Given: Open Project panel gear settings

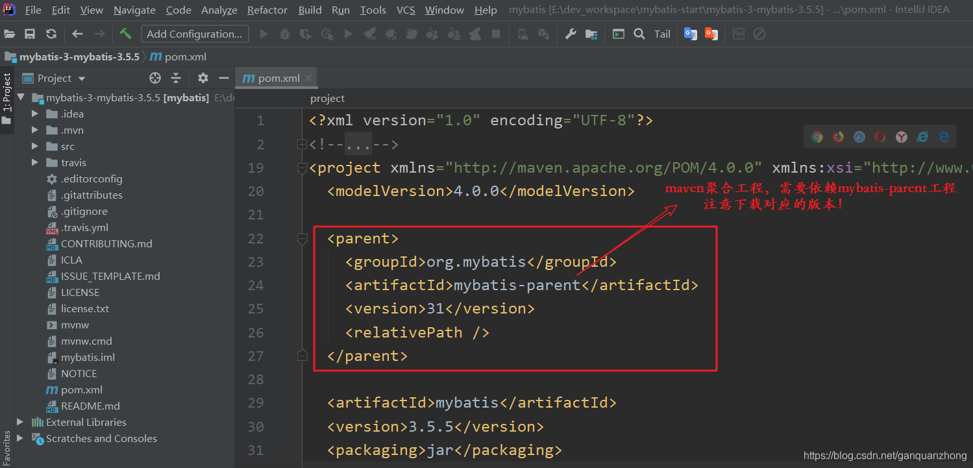Looking at the screenshot, I should (203, 78).
